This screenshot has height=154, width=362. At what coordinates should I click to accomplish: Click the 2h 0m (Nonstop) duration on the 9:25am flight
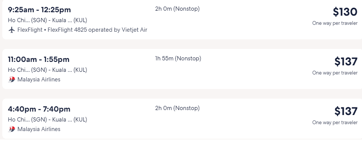pos(177,9)
